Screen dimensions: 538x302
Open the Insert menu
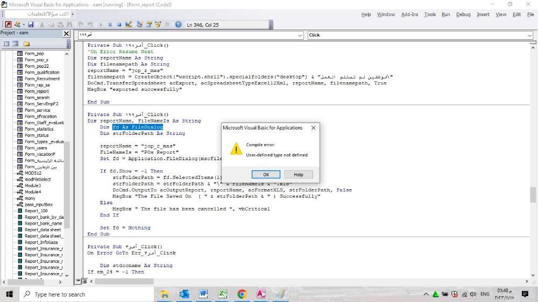tap(483, 15)
